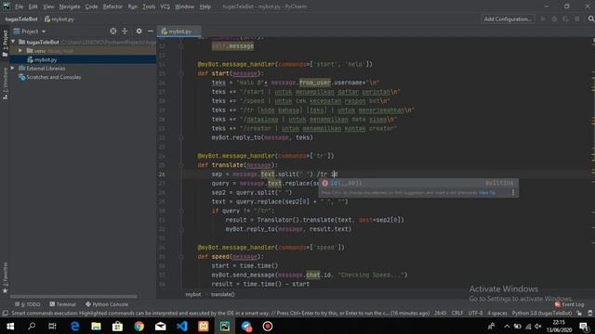Image resolution: width=595 pixels, height=334 pixels.
Task: Toggle the Structure tool window side tab
Action: (x=5, y=83)
